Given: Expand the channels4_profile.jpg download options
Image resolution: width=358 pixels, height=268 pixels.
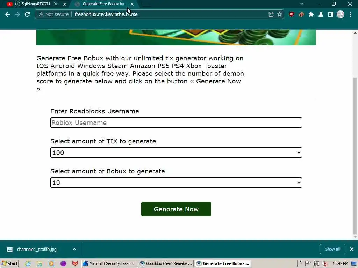Looking at the screenshot, I should coord(74,249).
